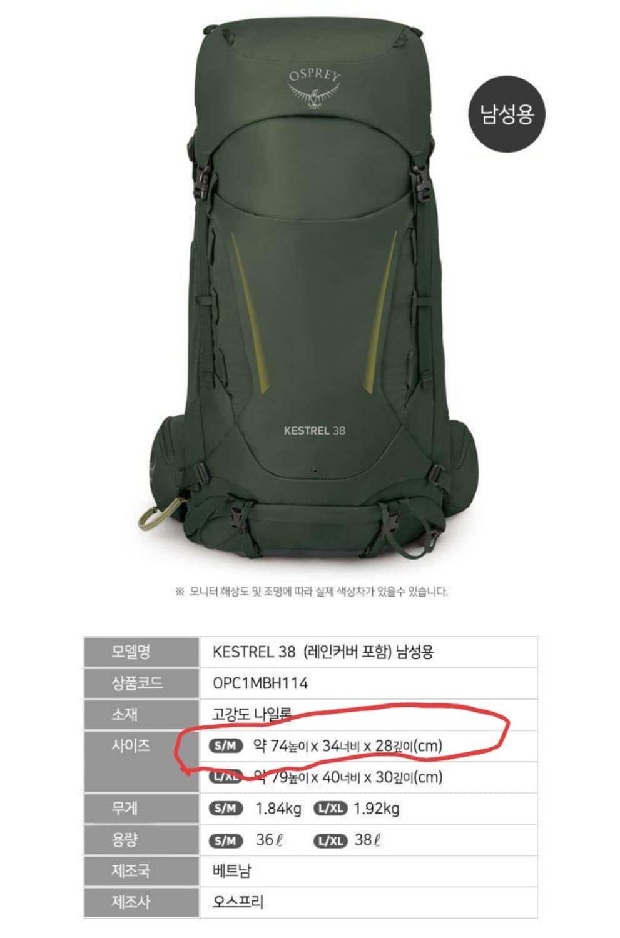Click the 남성용 round badge
Screen dimensions: 620x938
coord(507,114)
